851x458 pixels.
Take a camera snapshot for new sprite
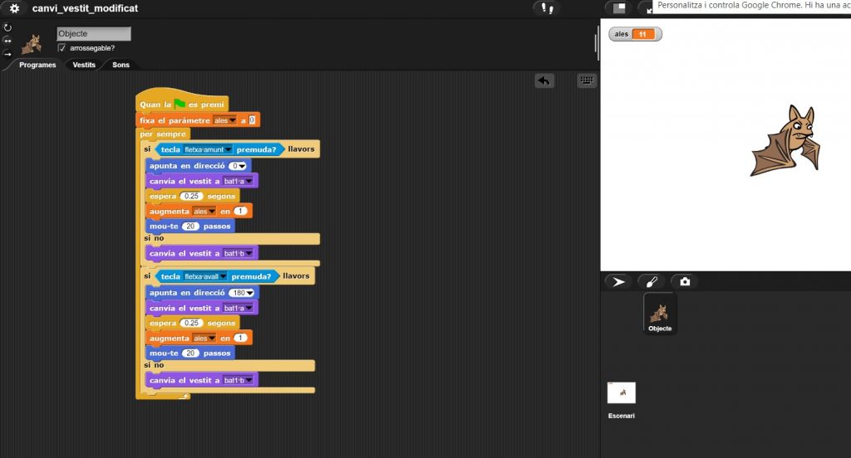pos(685,282)
